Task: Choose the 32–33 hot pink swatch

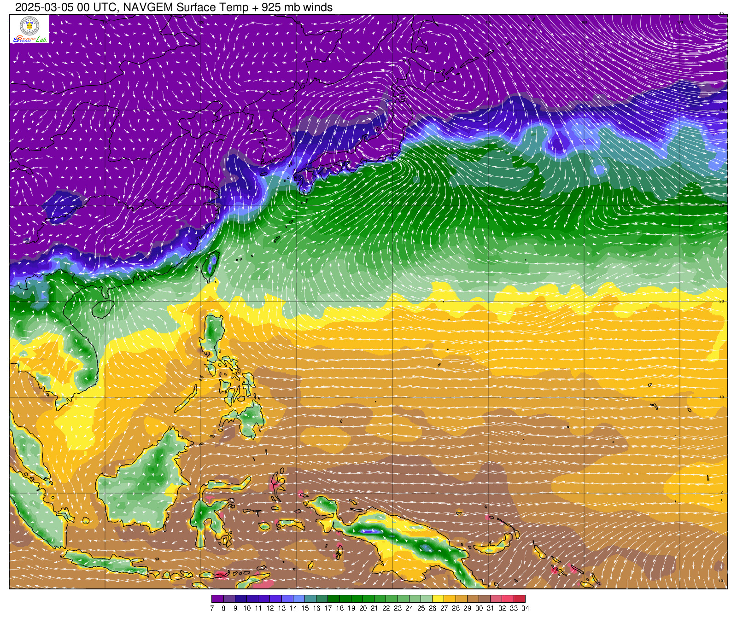Action: click(508, 599)
